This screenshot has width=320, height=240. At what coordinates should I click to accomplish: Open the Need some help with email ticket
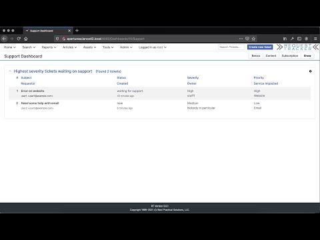(40, 103)
